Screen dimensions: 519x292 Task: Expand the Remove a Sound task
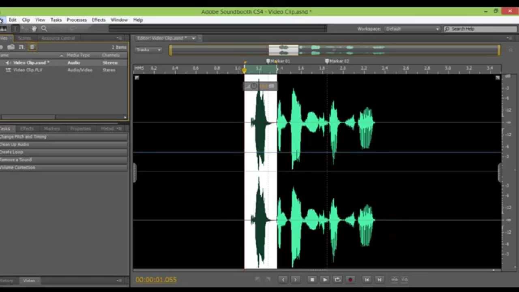click(x=64, y=160)
